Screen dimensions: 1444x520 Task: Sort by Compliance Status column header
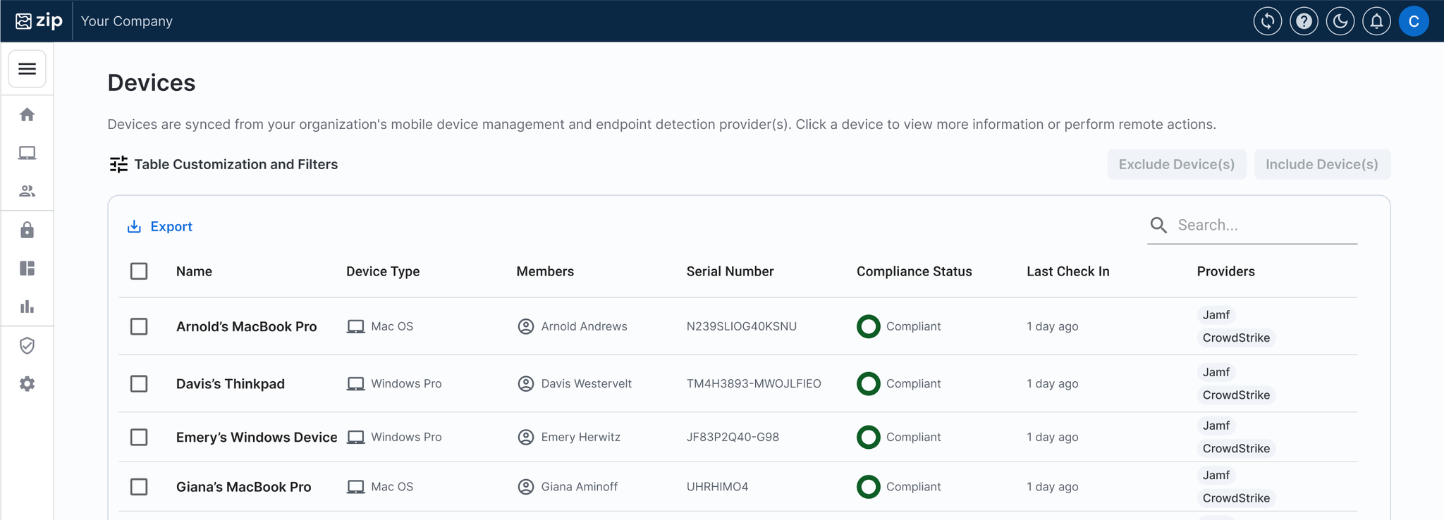914,271
